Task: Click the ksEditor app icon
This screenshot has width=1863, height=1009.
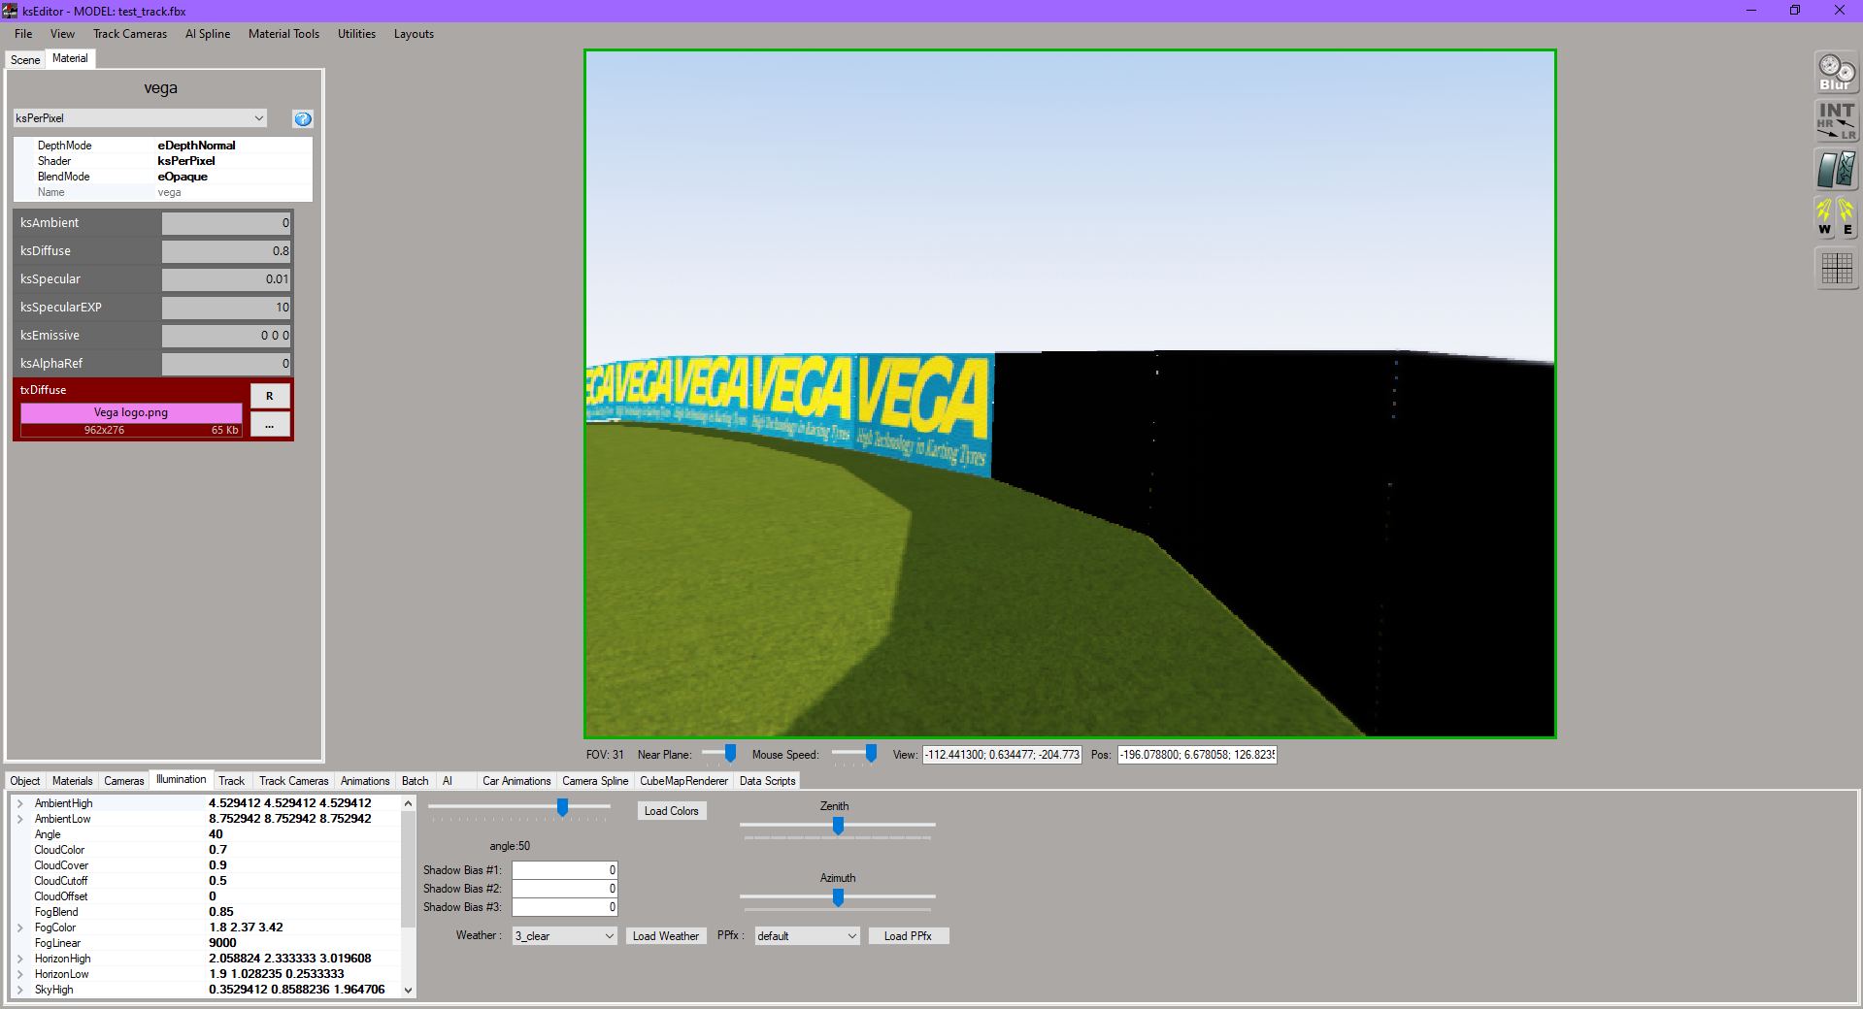Action: pos(11,11)
